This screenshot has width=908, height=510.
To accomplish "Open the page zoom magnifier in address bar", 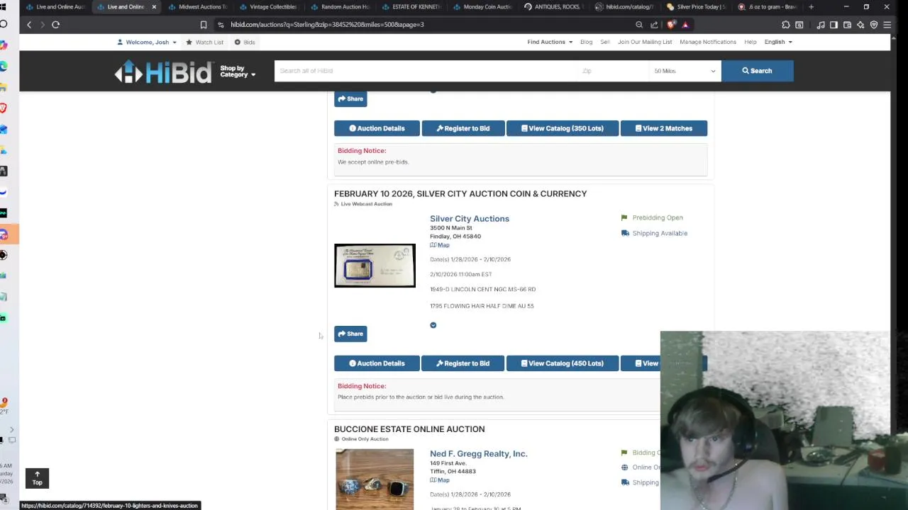I will 639,25.
